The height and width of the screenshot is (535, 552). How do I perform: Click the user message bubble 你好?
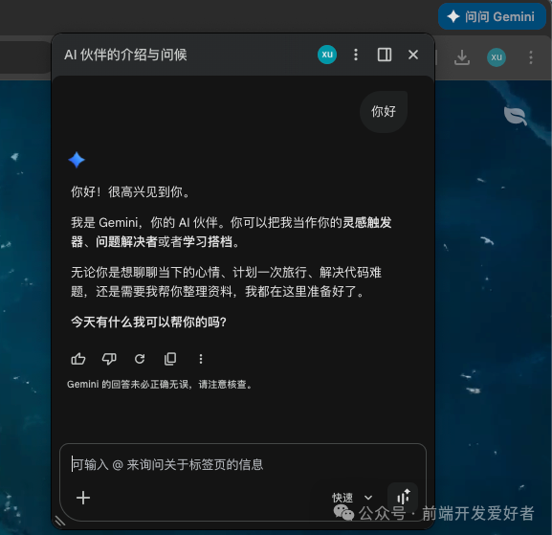pos(384,112)
